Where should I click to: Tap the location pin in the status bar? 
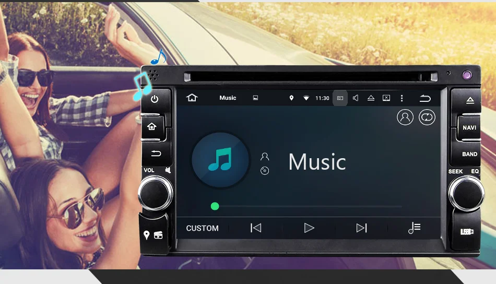point(291,98)
